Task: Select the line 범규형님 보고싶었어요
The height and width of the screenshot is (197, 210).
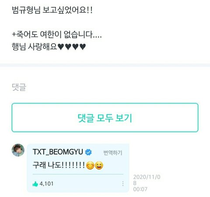Action: point(52,10)
